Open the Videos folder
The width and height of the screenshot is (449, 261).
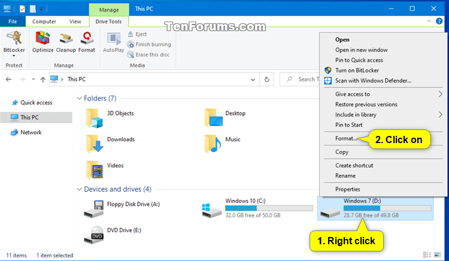[105, 169]
